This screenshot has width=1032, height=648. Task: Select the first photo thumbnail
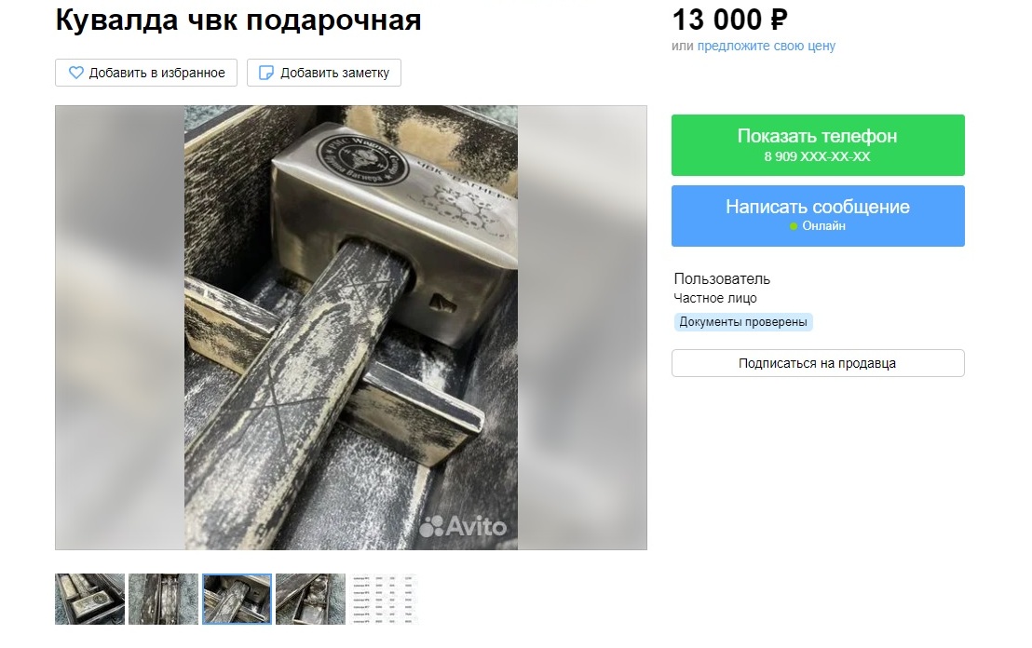pos(89,599)
